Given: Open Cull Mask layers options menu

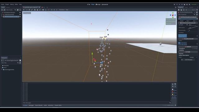Looking at the screenshot, I should [197, 36].
